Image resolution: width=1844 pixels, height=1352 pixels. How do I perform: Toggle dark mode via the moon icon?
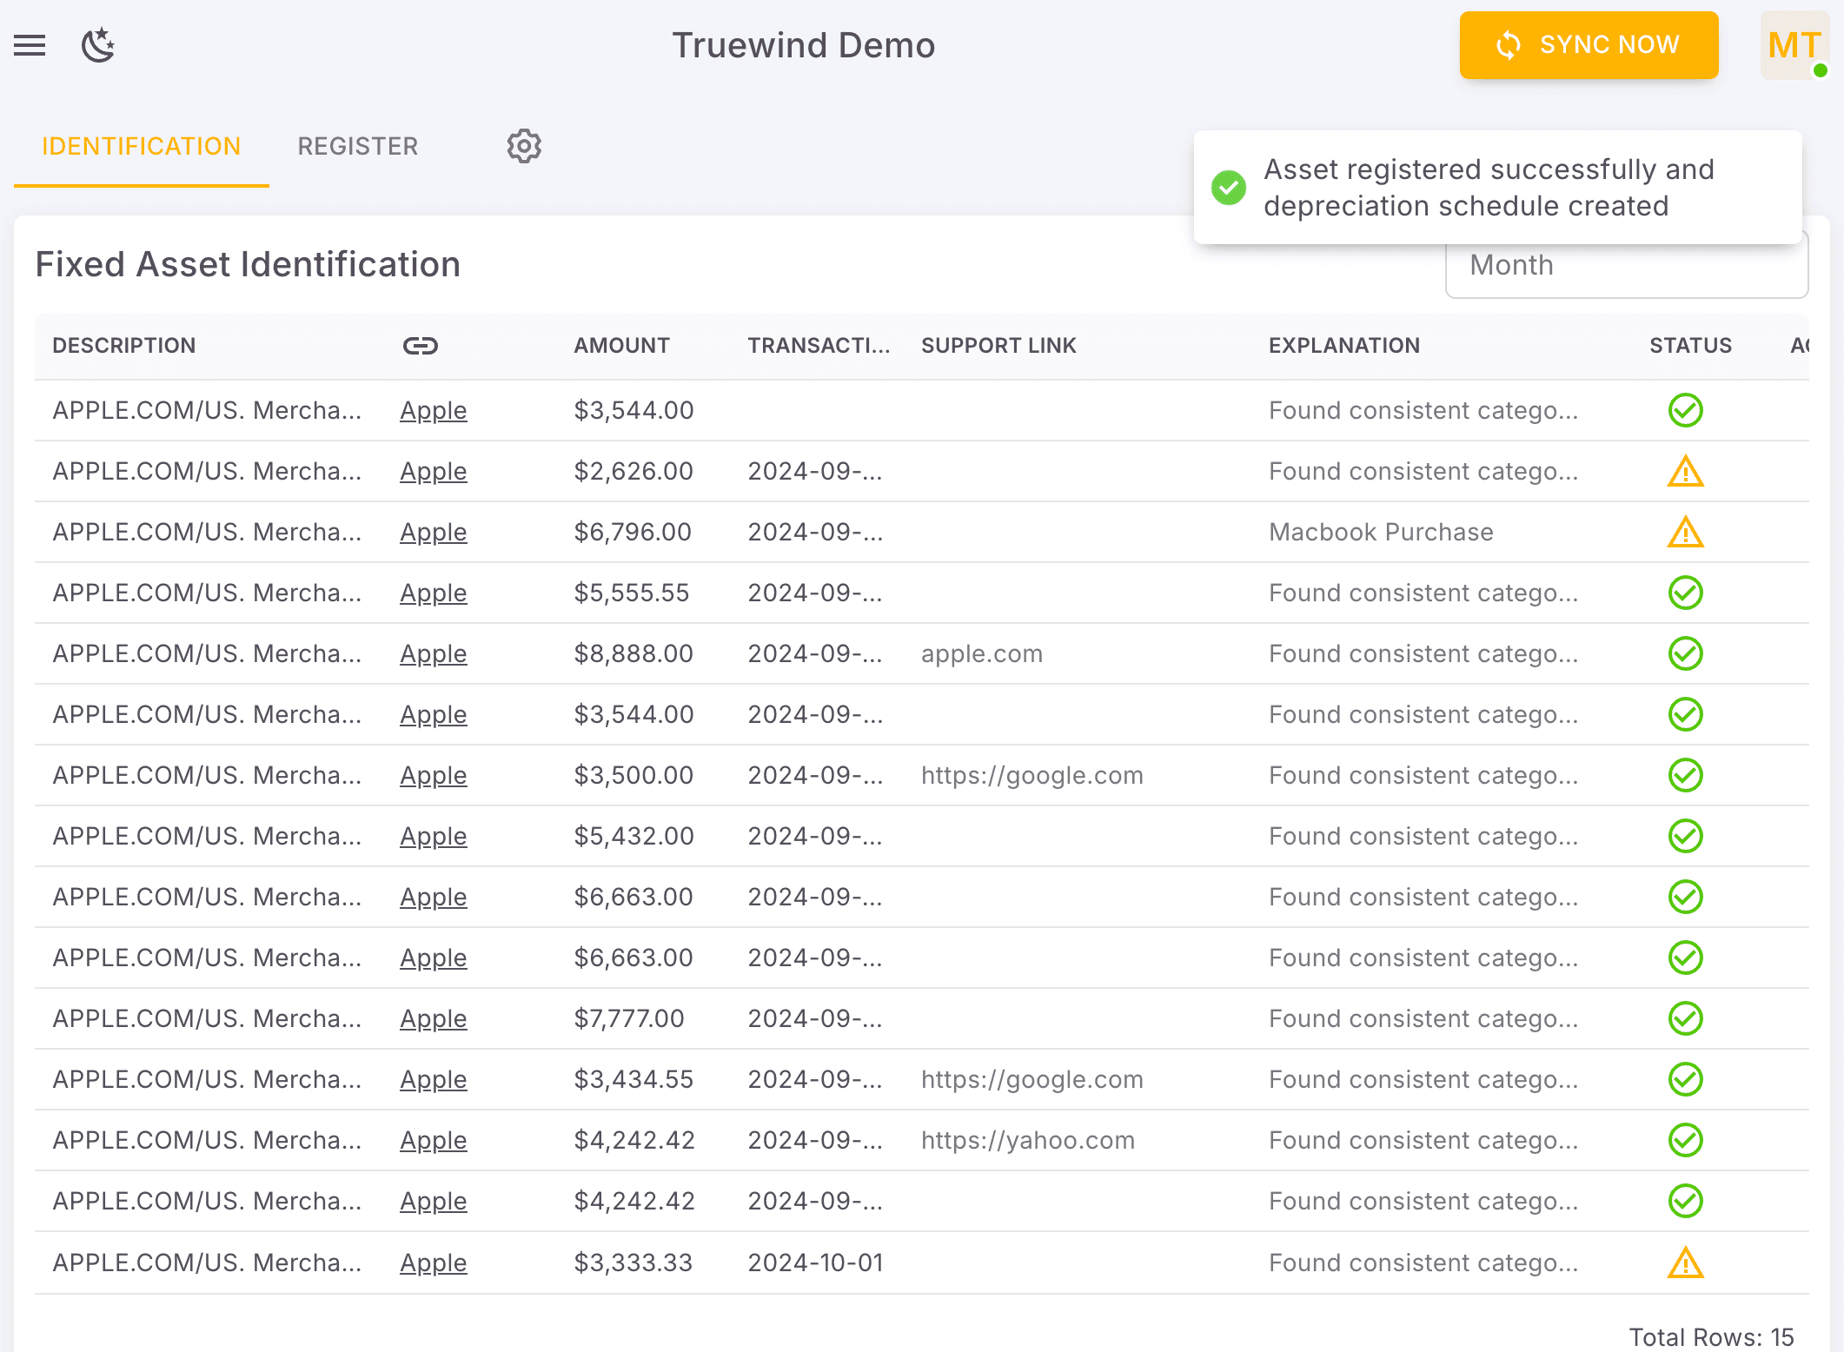pos(97,45)
